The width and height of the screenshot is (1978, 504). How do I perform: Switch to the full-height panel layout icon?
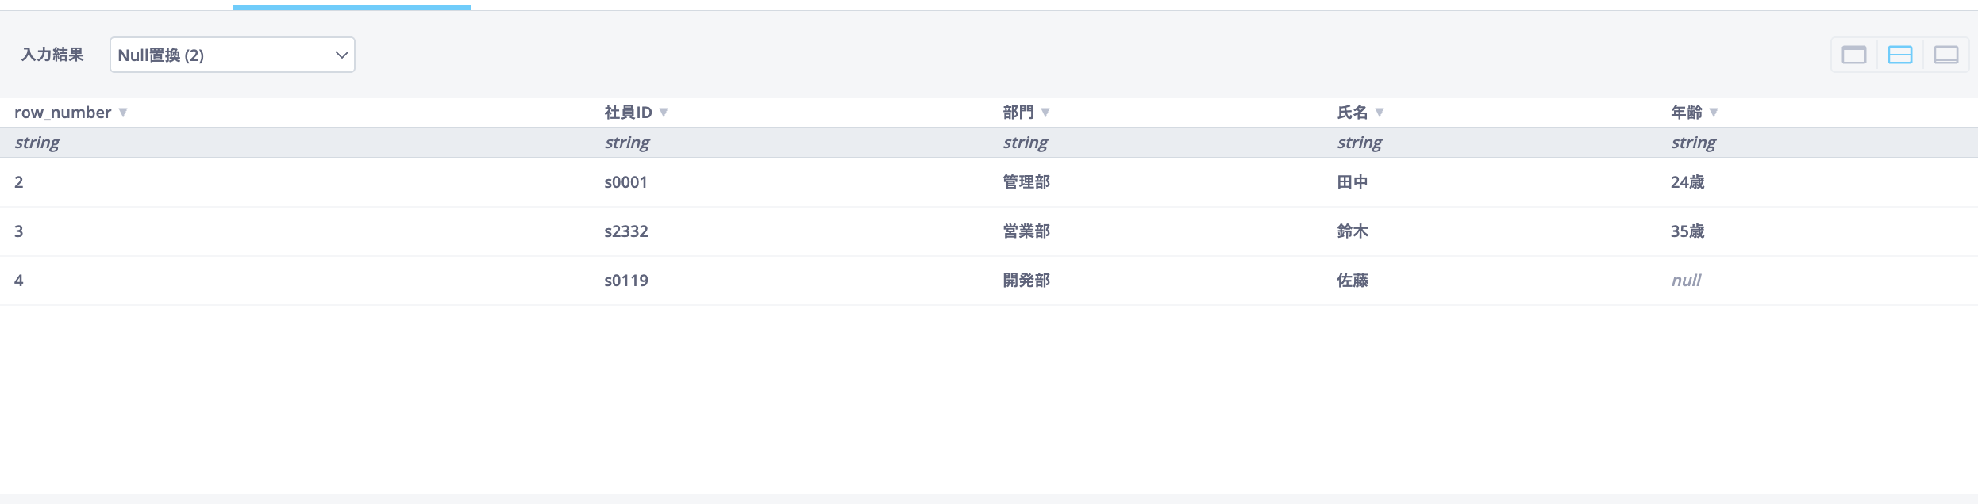tap(1853, 55)
